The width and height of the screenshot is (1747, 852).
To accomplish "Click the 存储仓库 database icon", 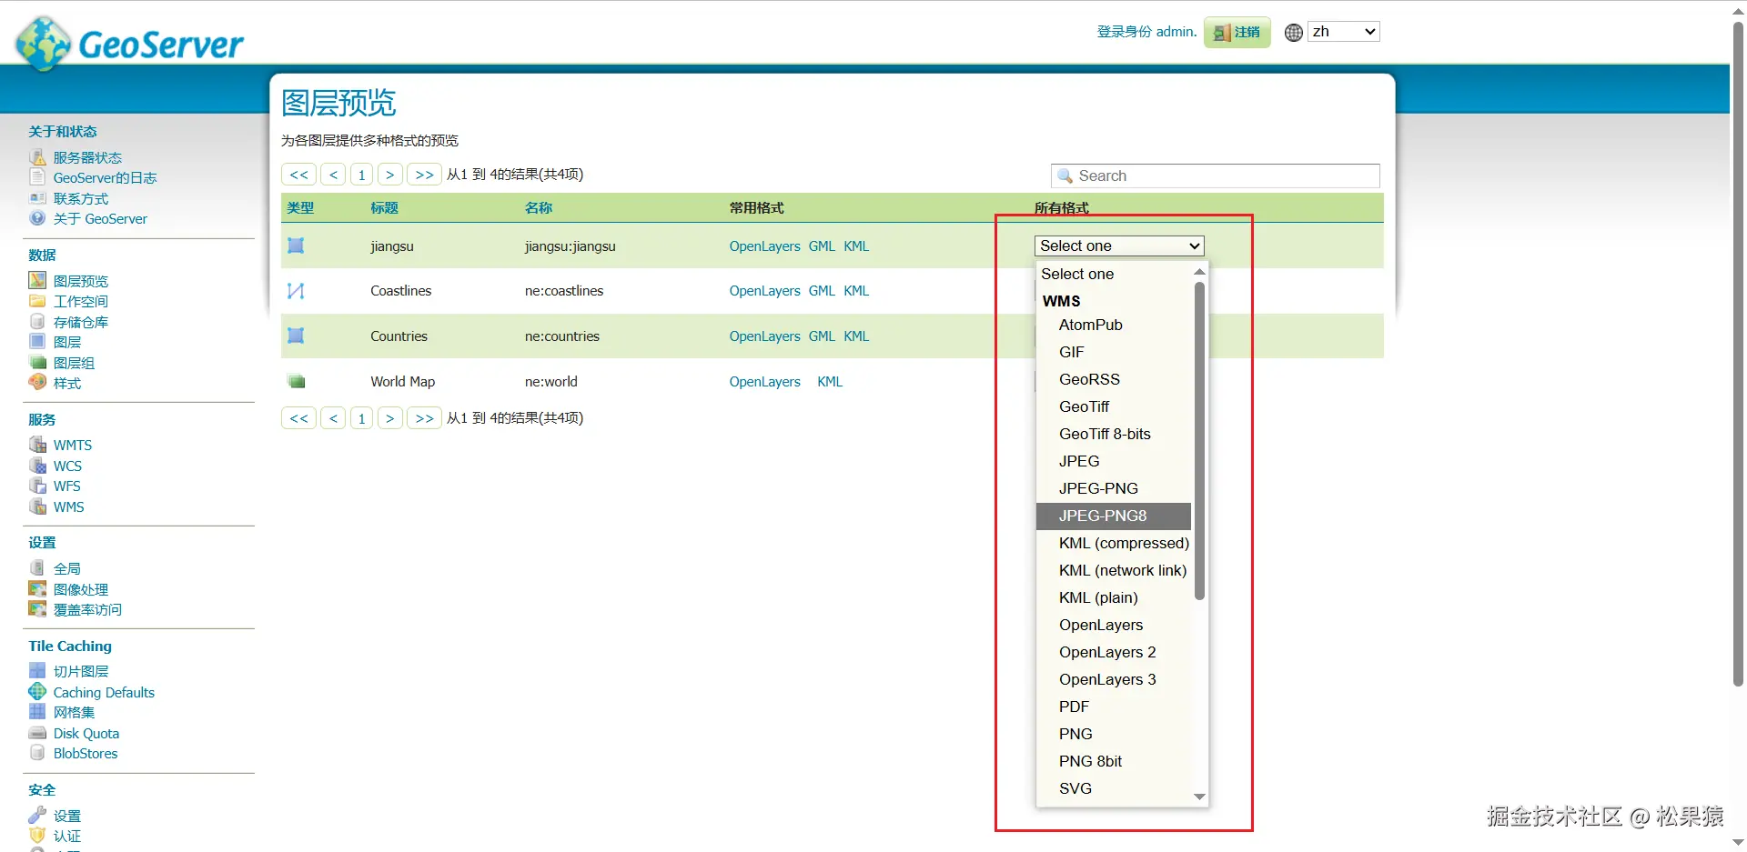I will [x=37, y=321].
